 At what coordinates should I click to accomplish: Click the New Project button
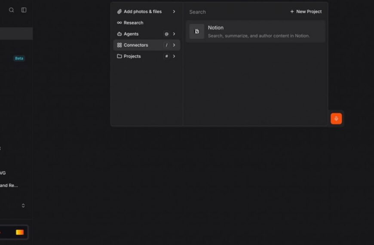306,12
